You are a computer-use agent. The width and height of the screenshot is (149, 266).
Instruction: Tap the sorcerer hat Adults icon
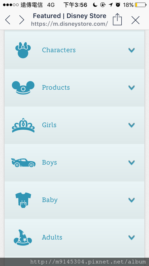(x=23, y=237)
